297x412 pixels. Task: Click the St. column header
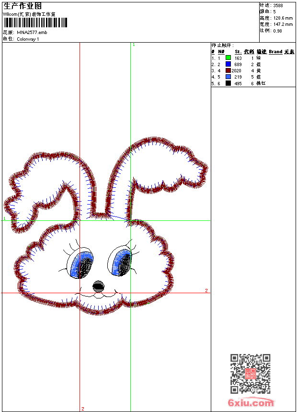[238, 52]
